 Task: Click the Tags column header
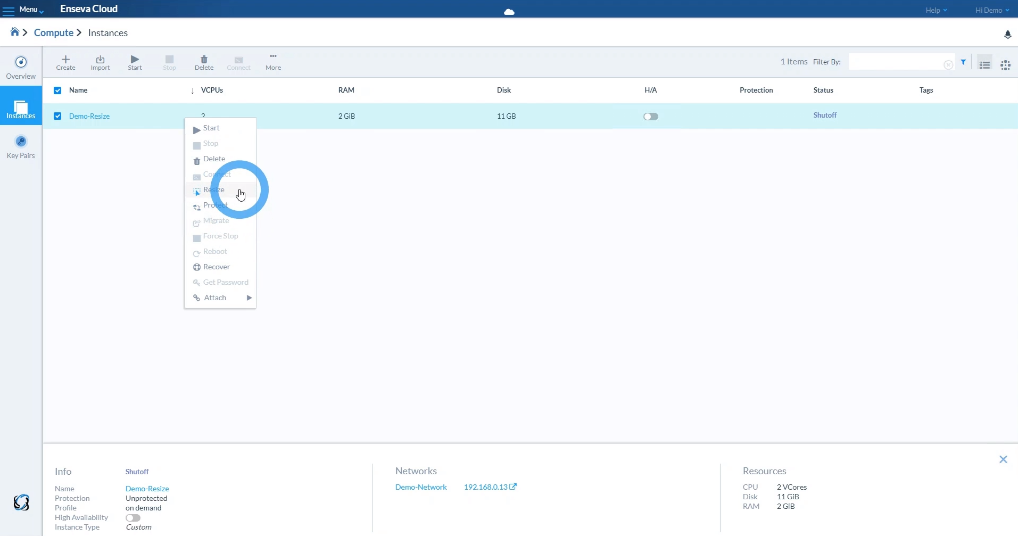[926, 90]
